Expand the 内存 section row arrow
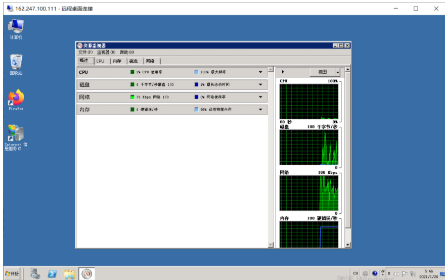 (261, 109)
